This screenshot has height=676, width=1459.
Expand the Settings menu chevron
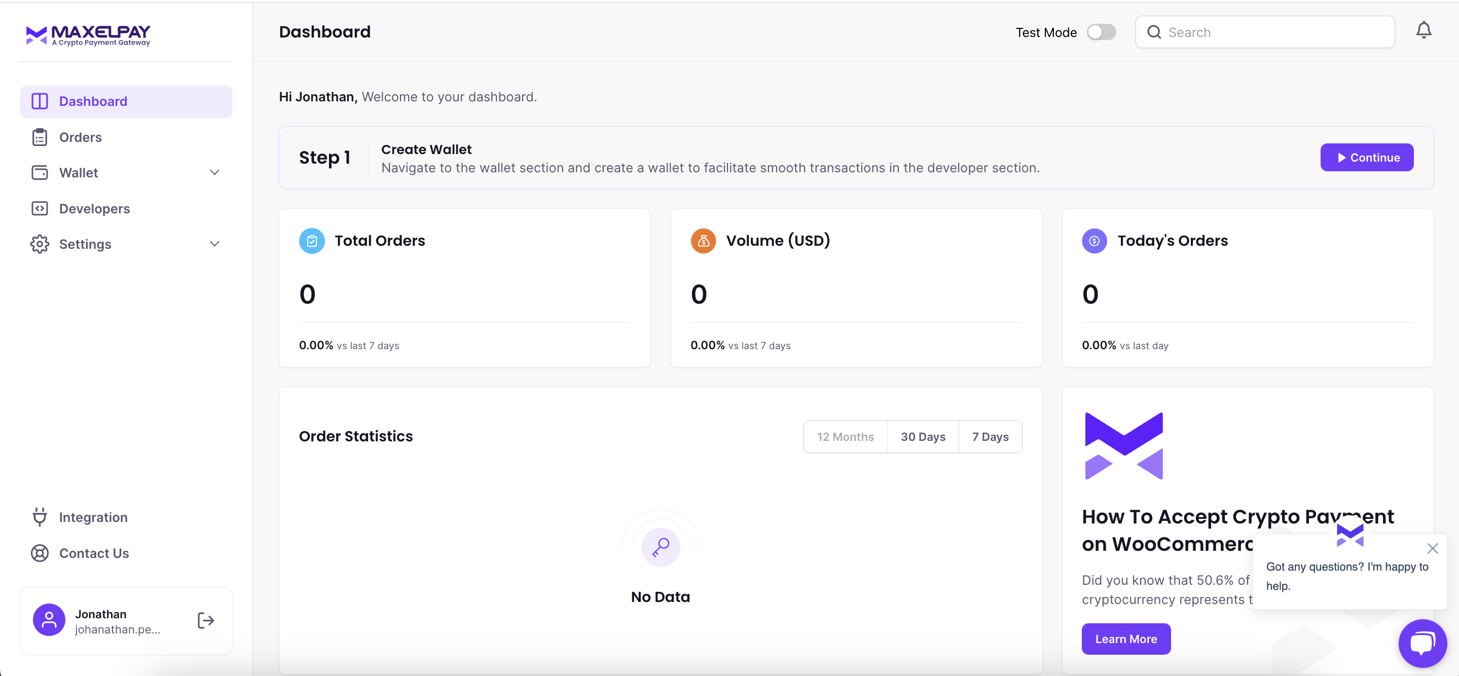pos(214,244)
